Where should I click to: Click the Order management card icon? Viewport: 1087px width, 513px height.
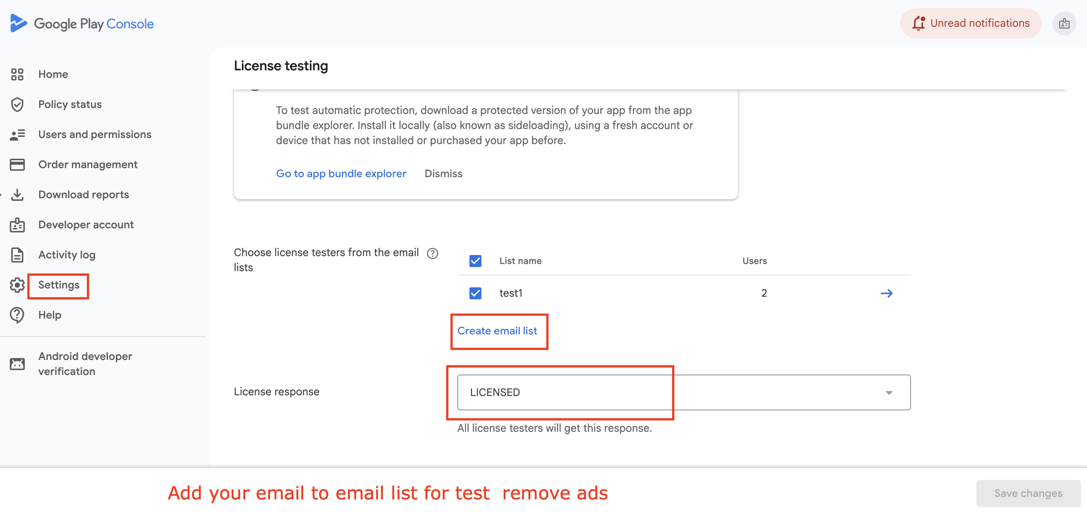(17, 164)
